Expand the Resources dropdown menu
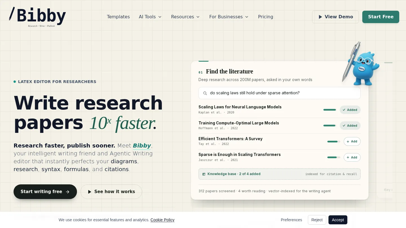The width and height of the screenshot is (406, 228). [x=185, y=17]
